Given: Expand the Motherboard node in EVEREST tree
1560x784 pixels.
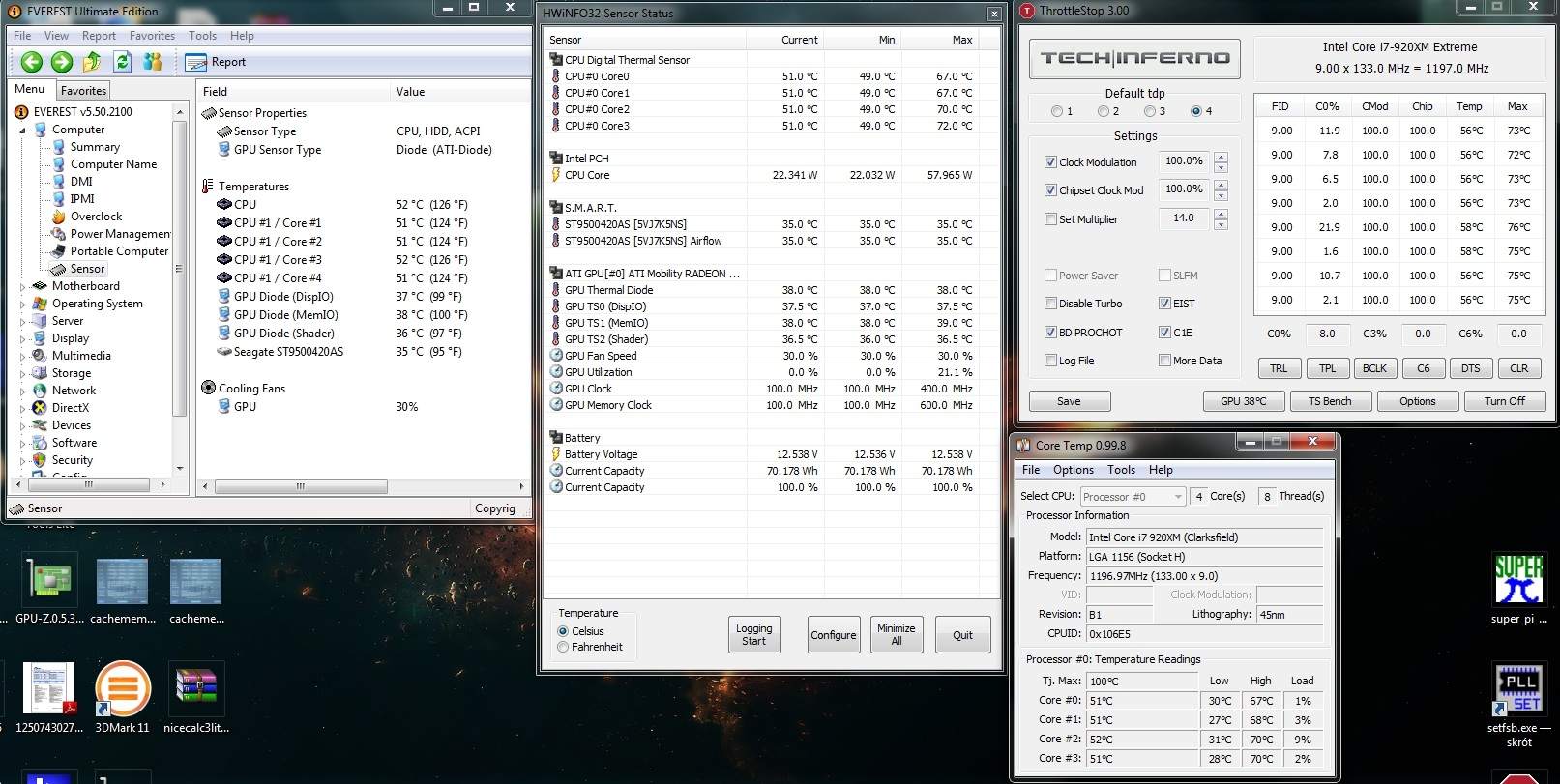Looking at the screenshot, I should [23, 286].
